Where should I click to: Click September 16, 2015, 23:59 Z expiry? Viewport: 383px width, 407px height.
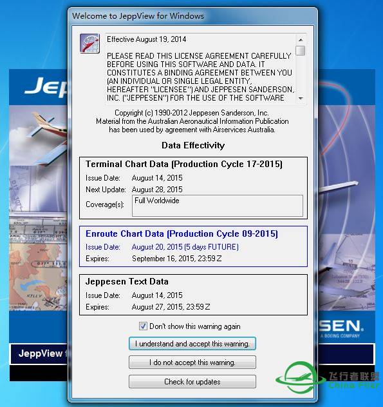pos(176,259)
